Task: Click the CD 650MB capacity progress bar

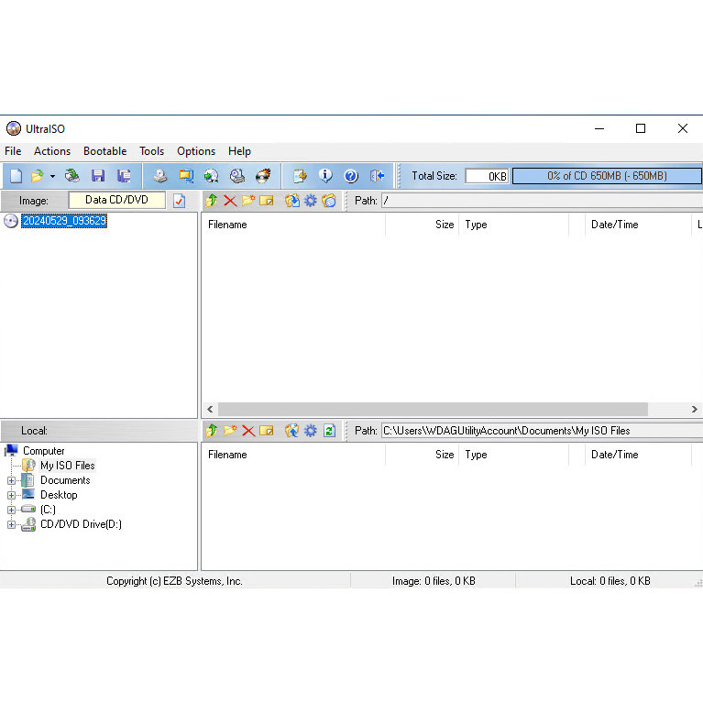Action: point(606,176)
